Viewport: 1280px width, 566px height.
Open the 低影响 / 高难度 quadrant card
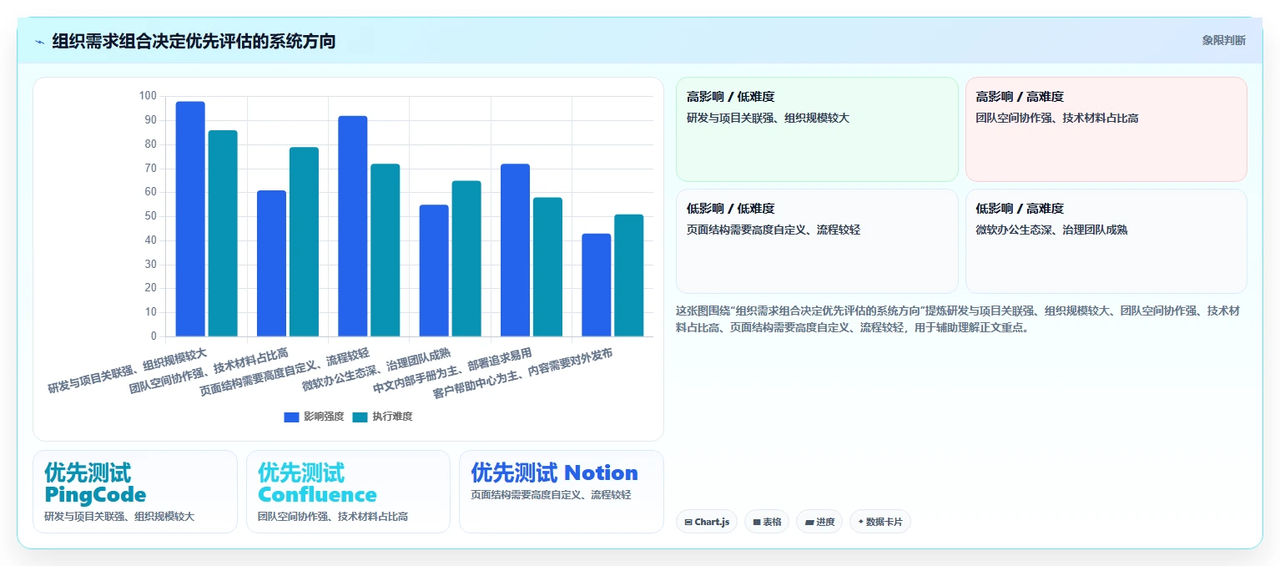click(x=1106, y=241)
